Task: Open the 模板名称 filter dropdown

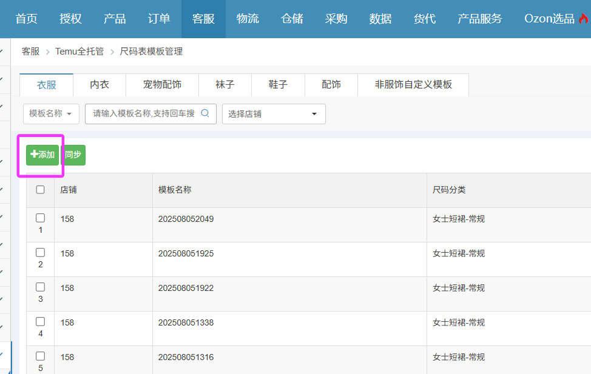Action: click(x=51, y=114)
